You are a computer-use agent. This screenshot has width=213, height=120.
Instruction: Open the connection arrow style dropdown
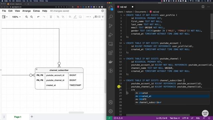click(88, 17)
